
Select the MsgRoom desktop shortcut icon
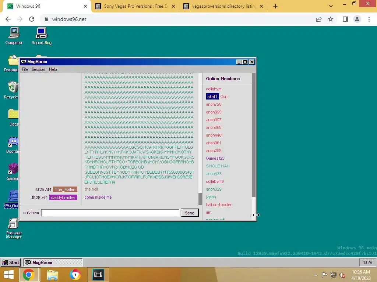(x=12, y=199)
